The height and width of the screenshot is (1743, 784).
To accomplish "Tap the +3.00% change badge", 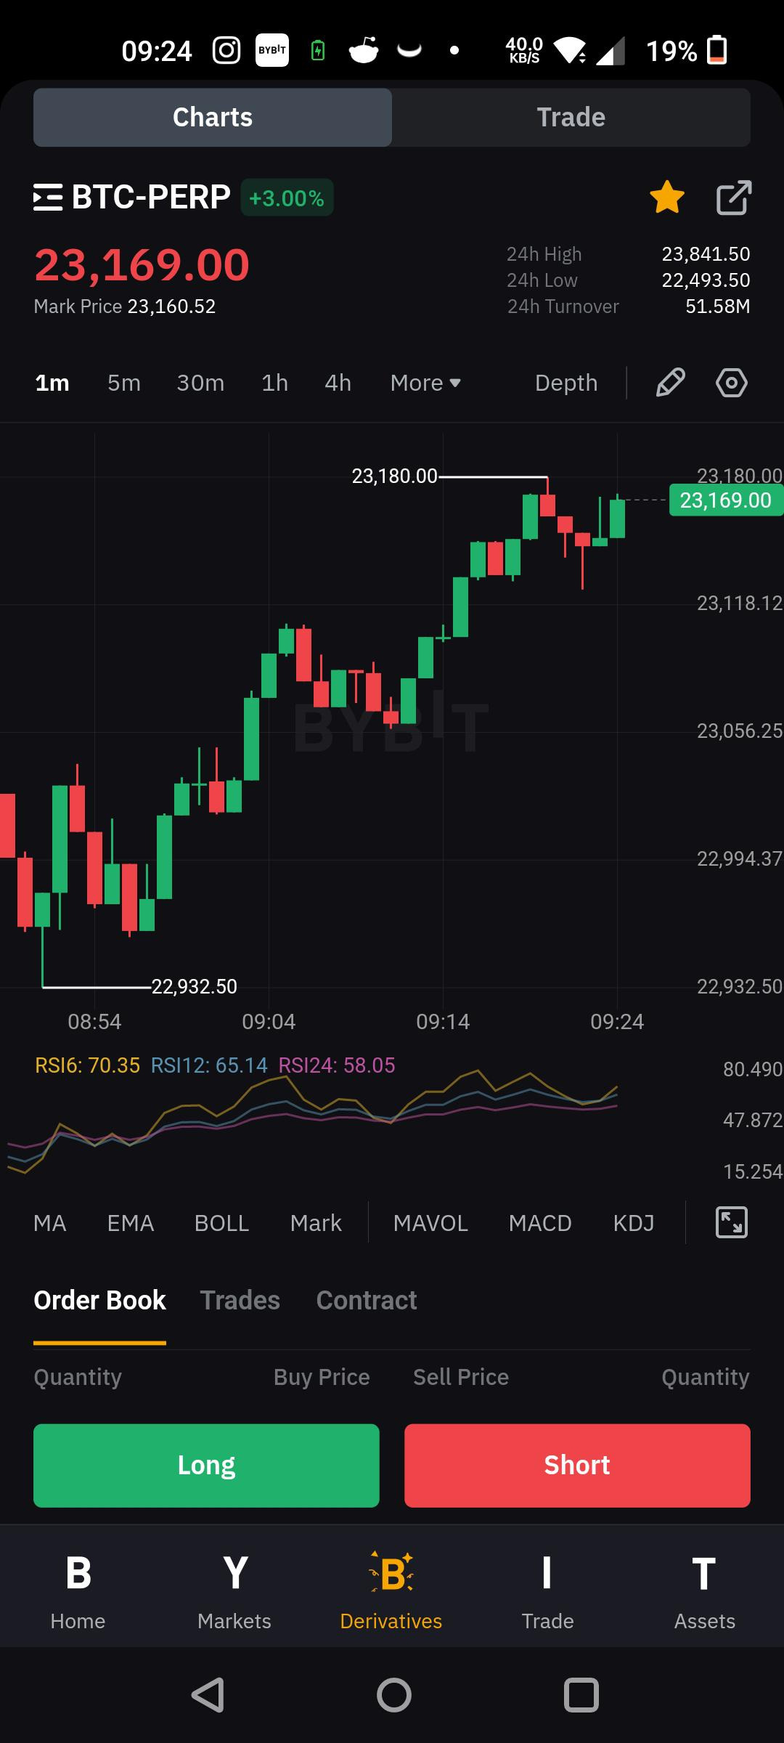I will 287,198.
